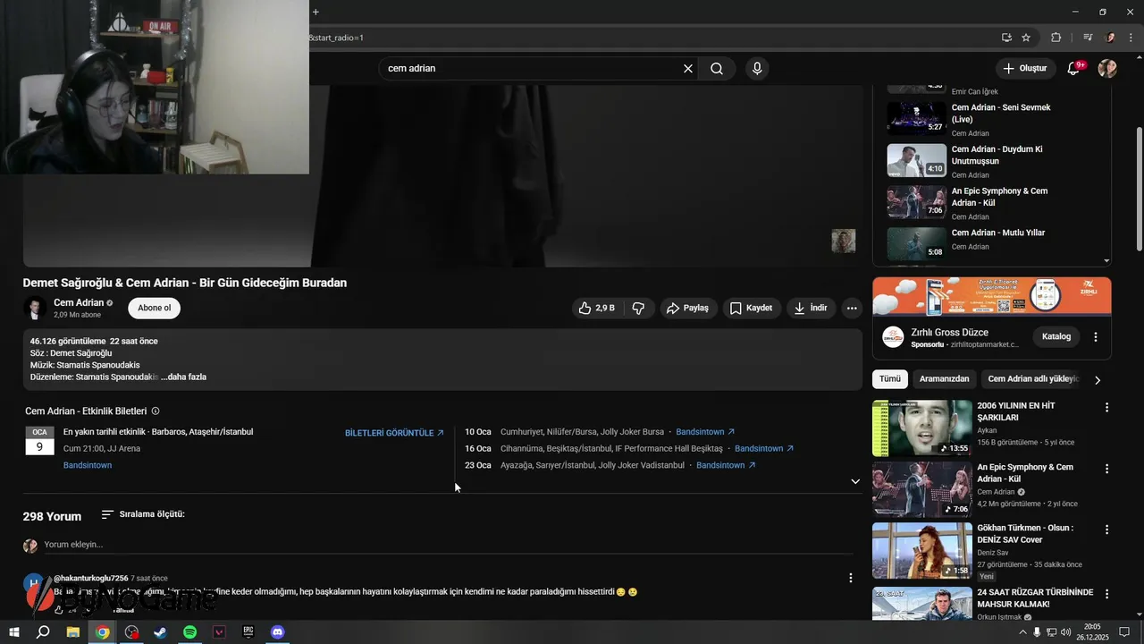Open options for Gökhan Türkmen Olsun video
This screenshot has height=644, width=1144.
1106,530
